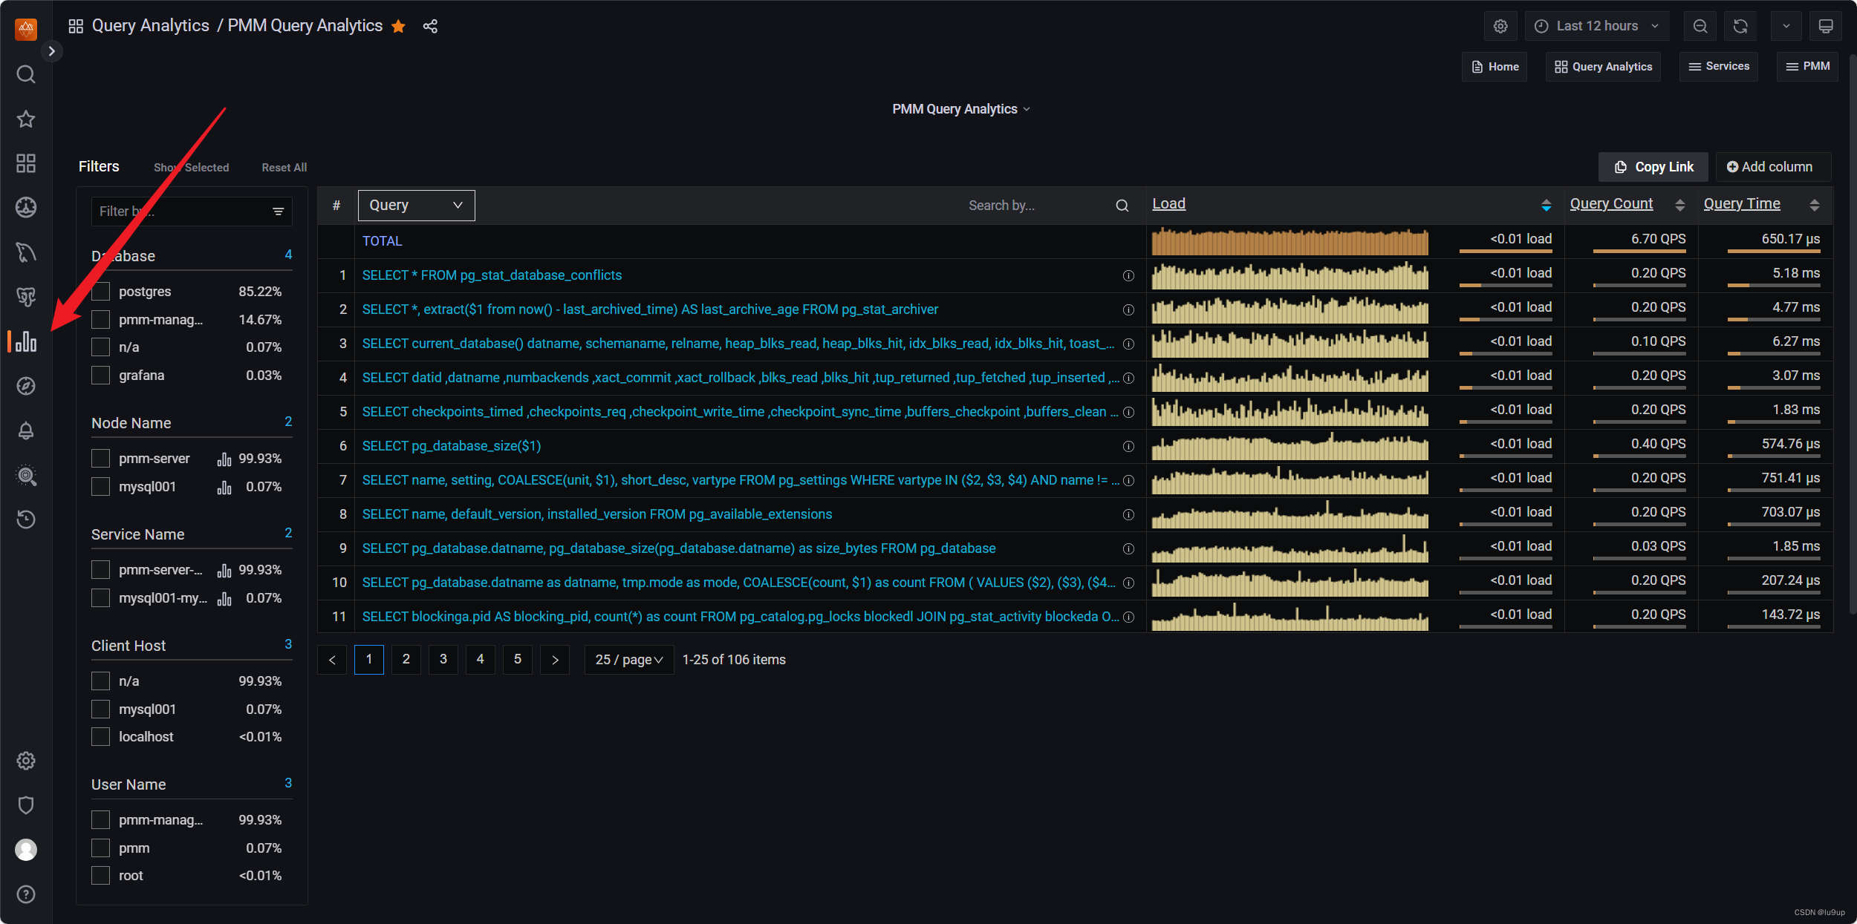The width and height of the screenshot is (1857, 924).
Task: Click Reset All filters link
Action: coord(284,168)
